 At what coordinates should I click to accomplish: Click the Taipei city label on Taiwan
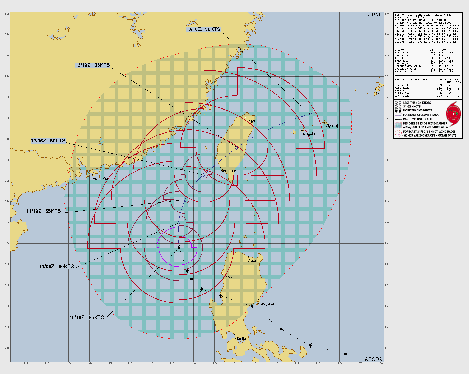coord(251,120)
